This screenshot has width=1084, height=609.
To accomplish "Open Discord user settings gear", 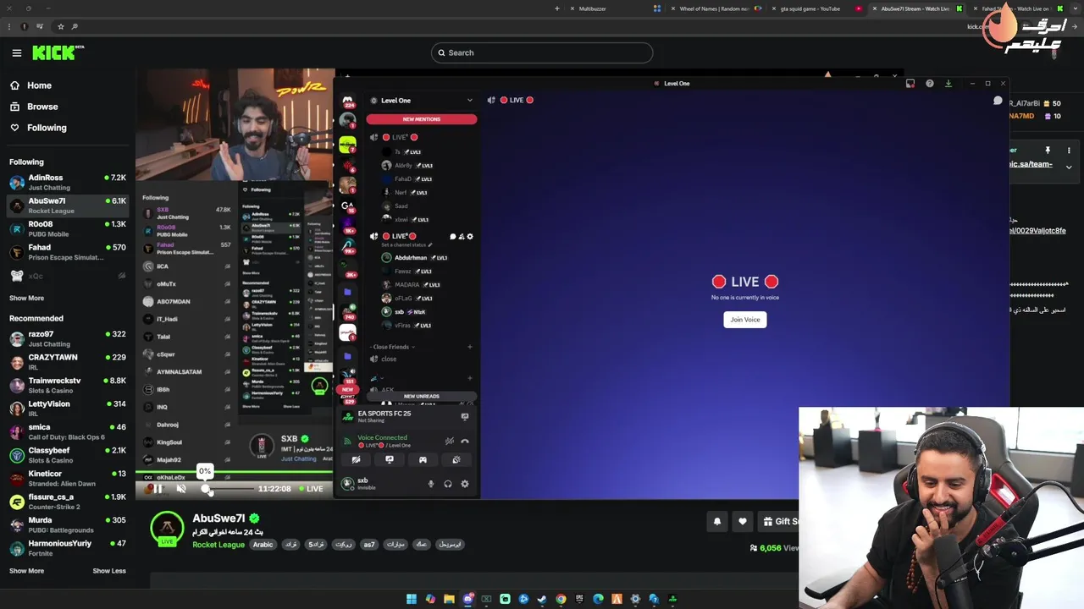I will (464, 484).
